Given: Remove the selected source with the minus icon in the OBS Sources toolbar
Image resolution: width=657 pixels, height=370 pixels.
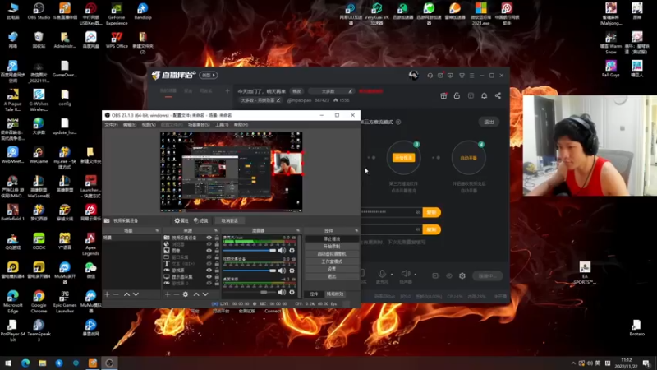Looking at the screenshot, I should [177, 294].
